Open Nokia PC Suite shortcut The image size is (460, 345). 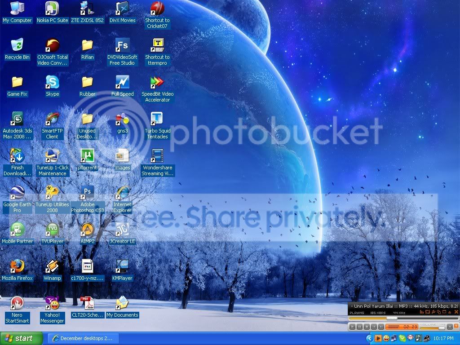52,12
